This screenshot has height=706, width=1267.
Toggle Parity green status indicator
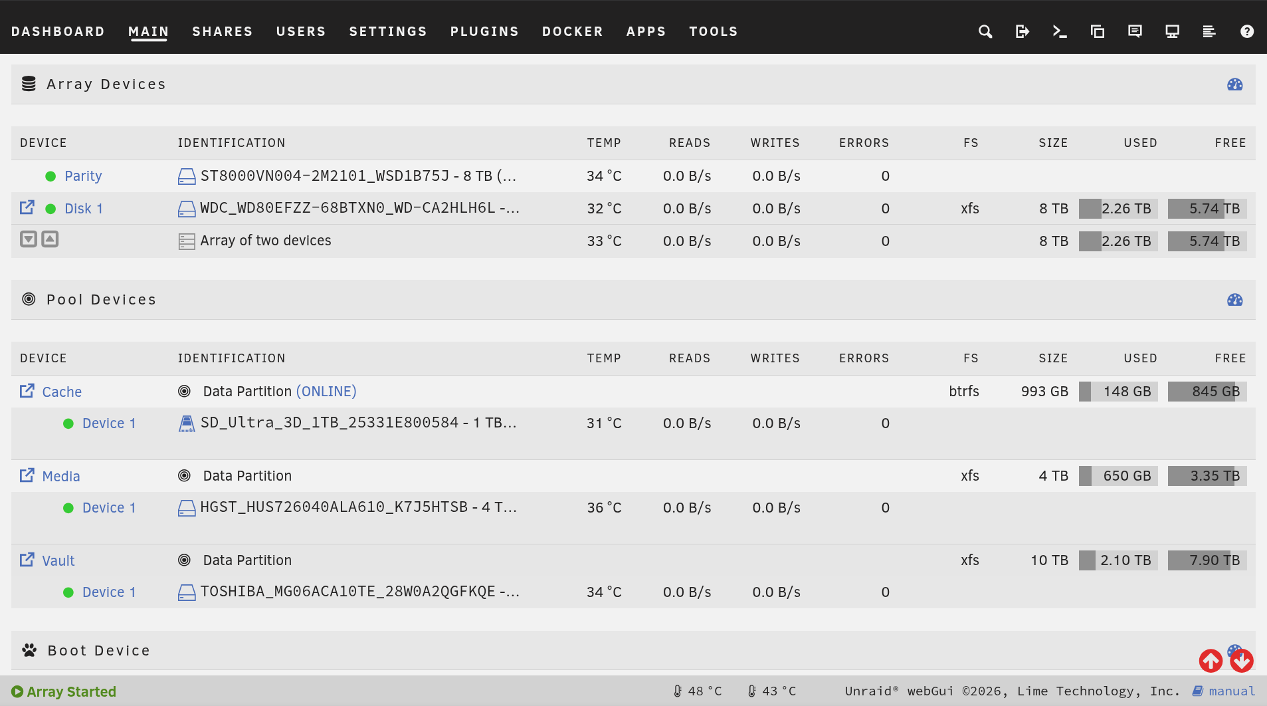pos(50,176)
